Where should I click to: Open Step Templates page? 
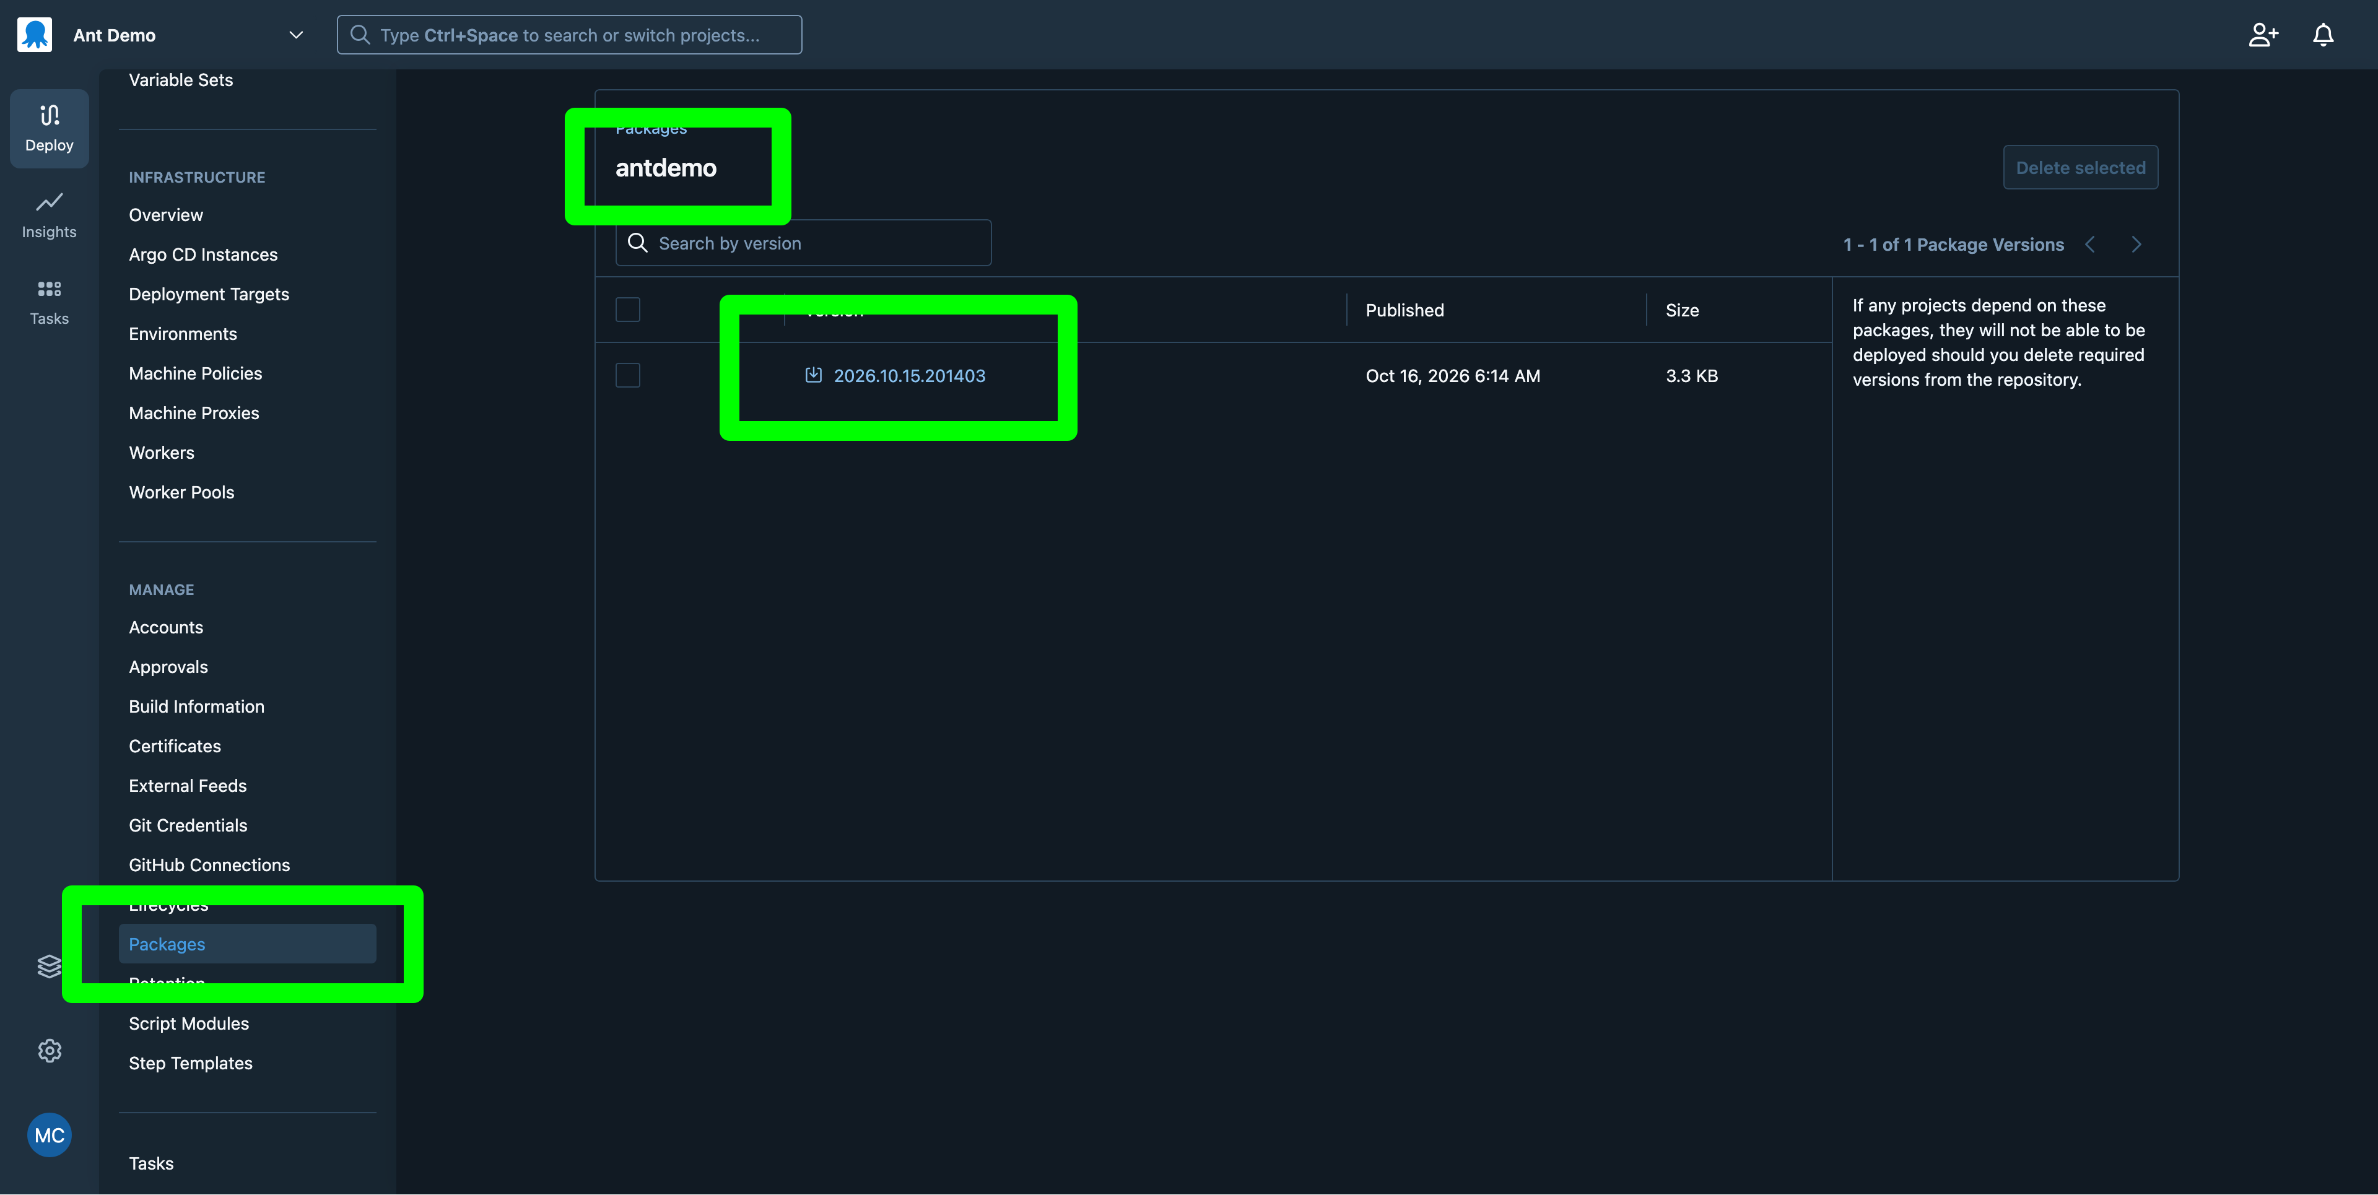190,1064
